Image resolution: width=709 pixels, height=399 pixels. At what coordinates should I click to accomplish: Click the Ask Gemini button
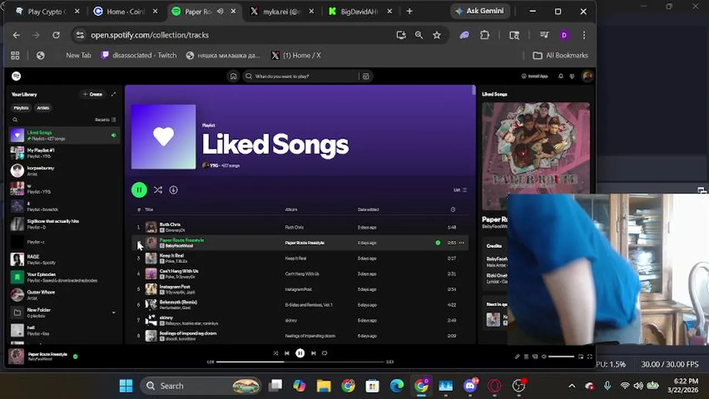(479, 11)
